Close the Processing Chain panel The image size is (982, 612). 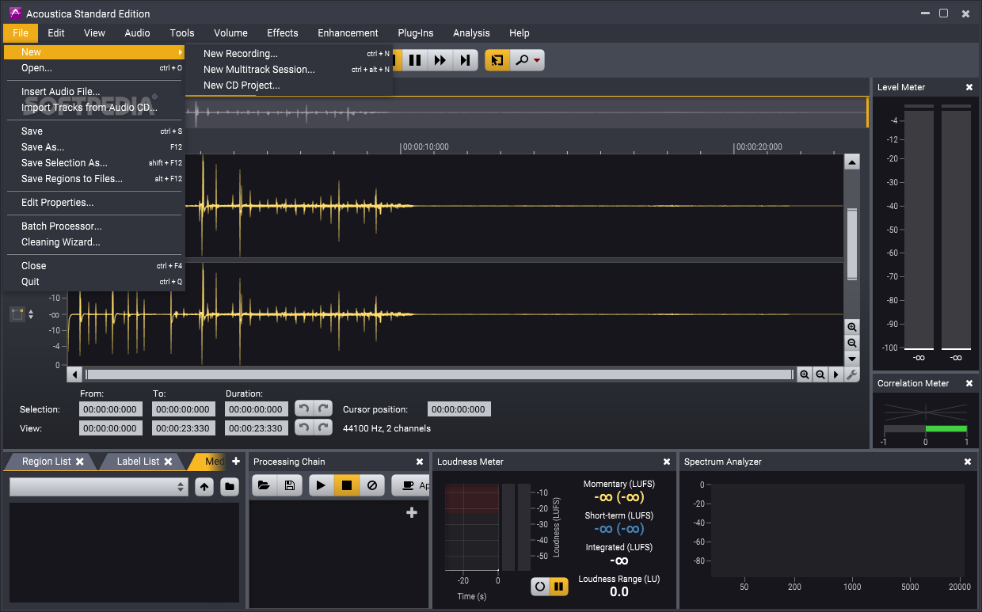[x=420, y=462]
